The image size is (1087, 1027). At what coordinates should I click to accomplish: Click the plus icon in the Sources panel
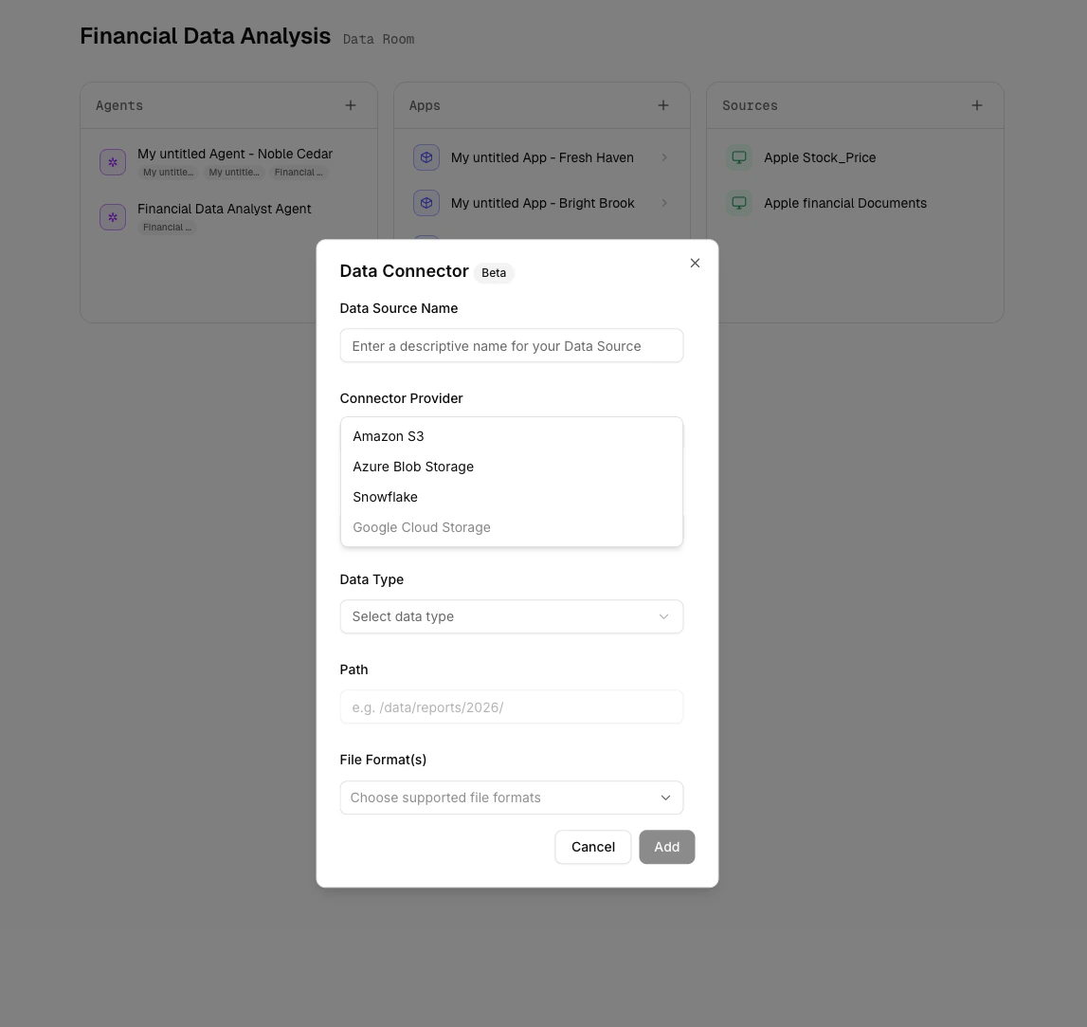click(x=977, y=105)
